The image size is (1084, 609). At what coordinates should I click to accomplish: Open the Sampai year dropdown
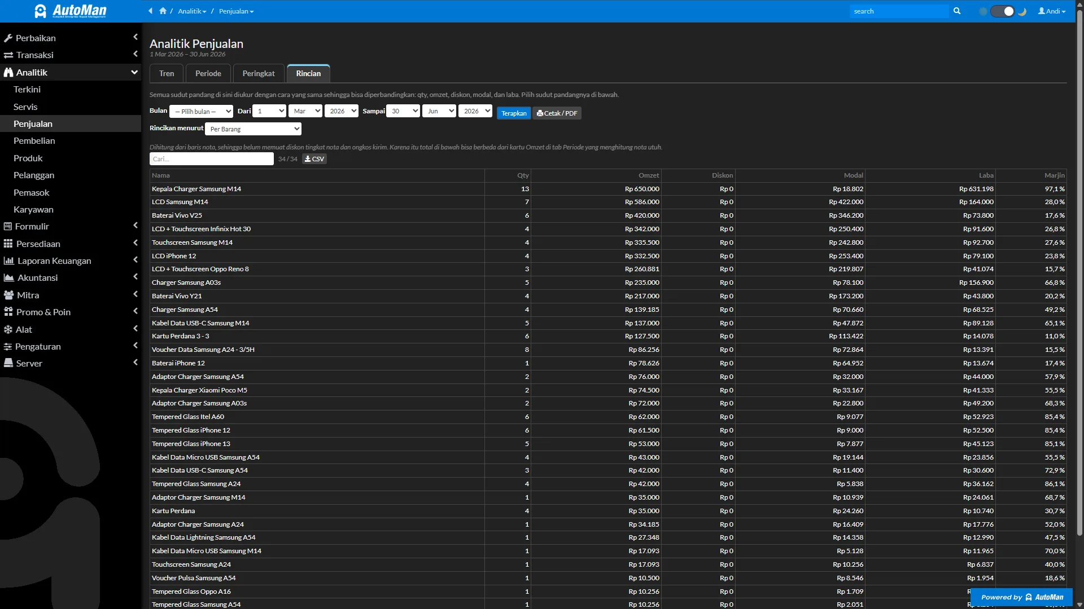[x=475, y=111]
